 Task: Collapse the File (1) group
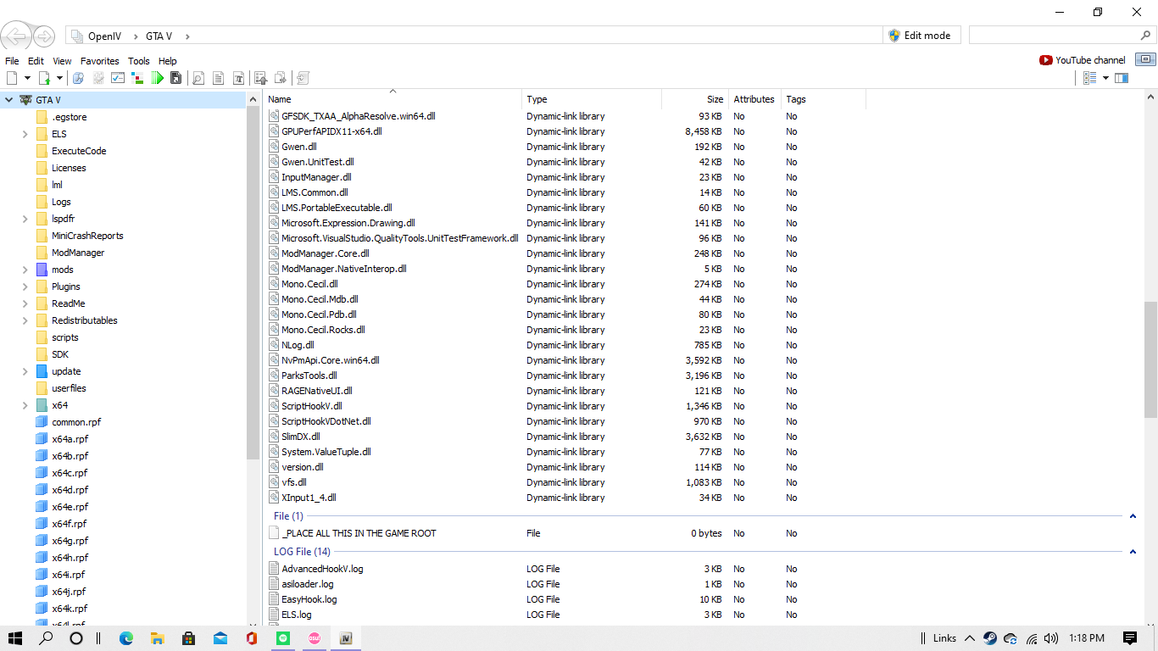(1133, 516)
